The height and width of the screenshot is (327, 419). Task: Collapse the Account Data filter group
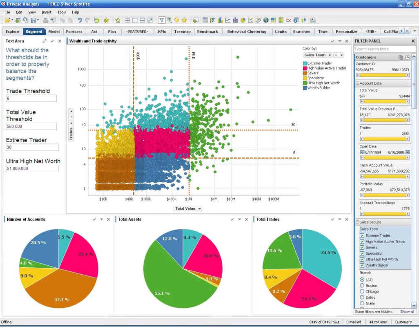point(357,83)
